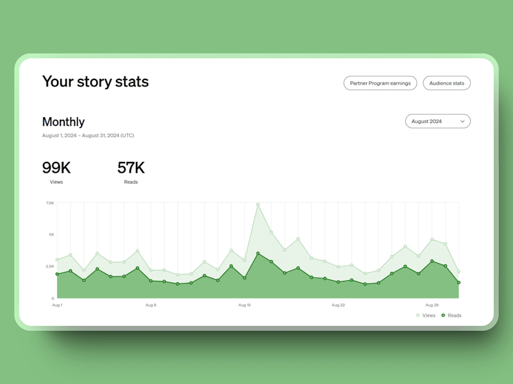
Task: Click the '5K' y-axis label
Action: coord(52,234)
